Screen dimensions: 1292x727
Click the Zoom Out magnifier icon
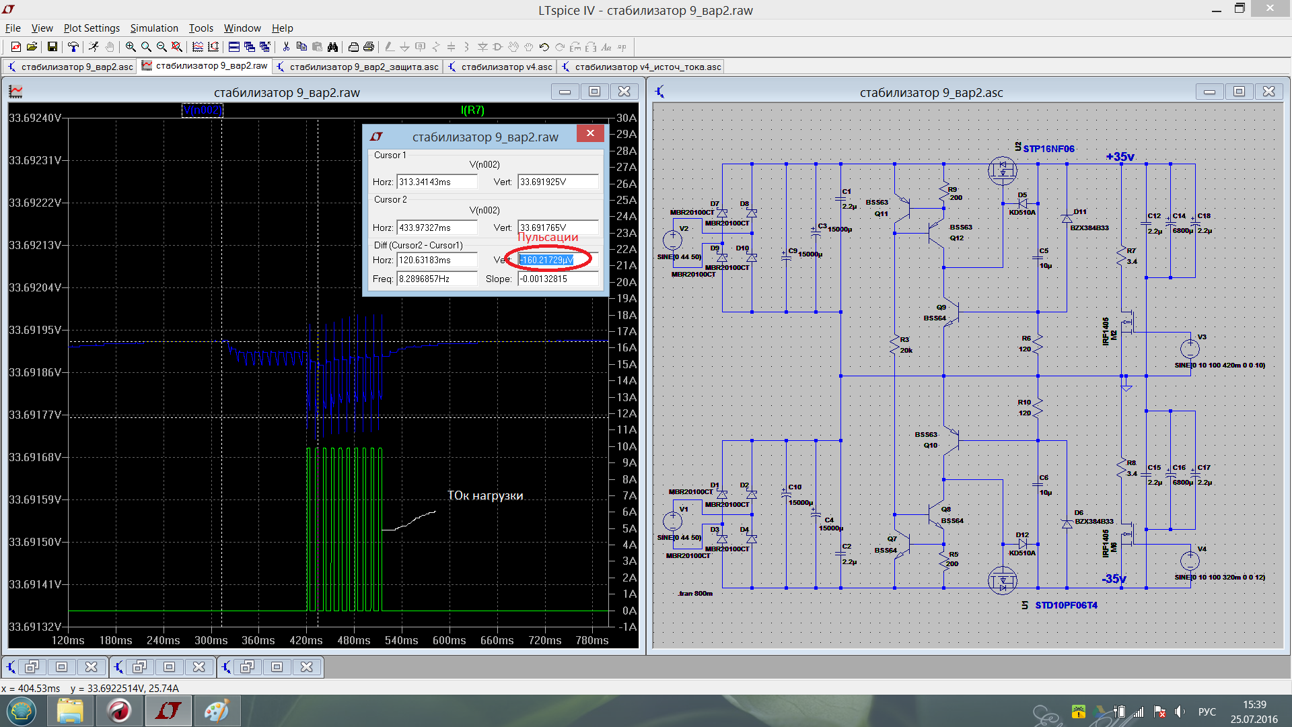click(x=161, y=47)
